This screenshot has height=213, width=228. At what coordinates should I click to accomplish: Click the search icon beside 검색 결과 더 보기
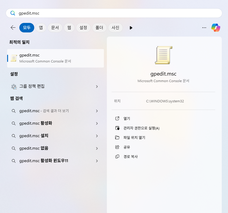coord(14,111)
